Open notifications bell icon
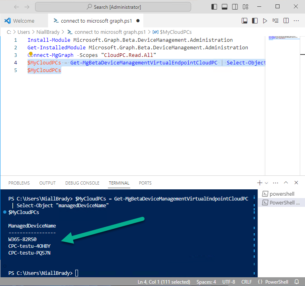This screenshot has height=286, width=305. tap(297, 282)
